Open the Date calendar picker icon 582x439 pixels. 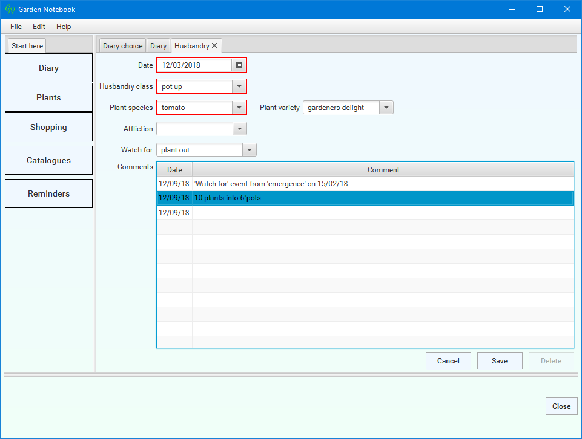tap(239, 65)
